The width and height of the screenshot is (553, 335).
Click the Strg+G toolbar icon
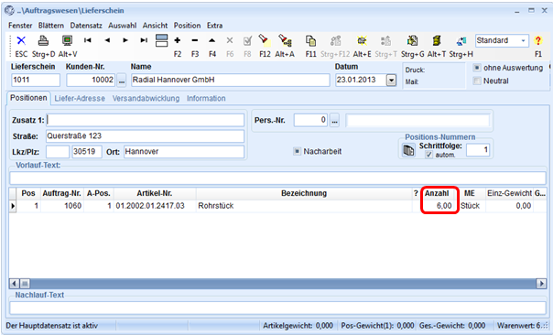[412, 41]
